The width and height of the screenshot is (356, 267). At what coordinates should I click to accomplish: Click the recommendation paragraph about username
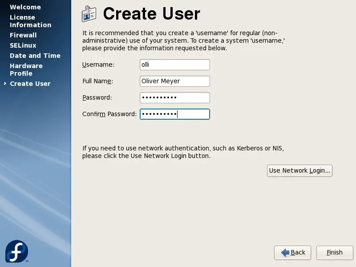pyautogui.click(x=183, y=40)
